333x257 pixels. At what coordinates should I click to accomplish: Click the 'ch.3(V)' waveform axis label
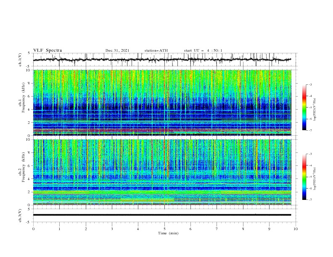click(20, 215)
